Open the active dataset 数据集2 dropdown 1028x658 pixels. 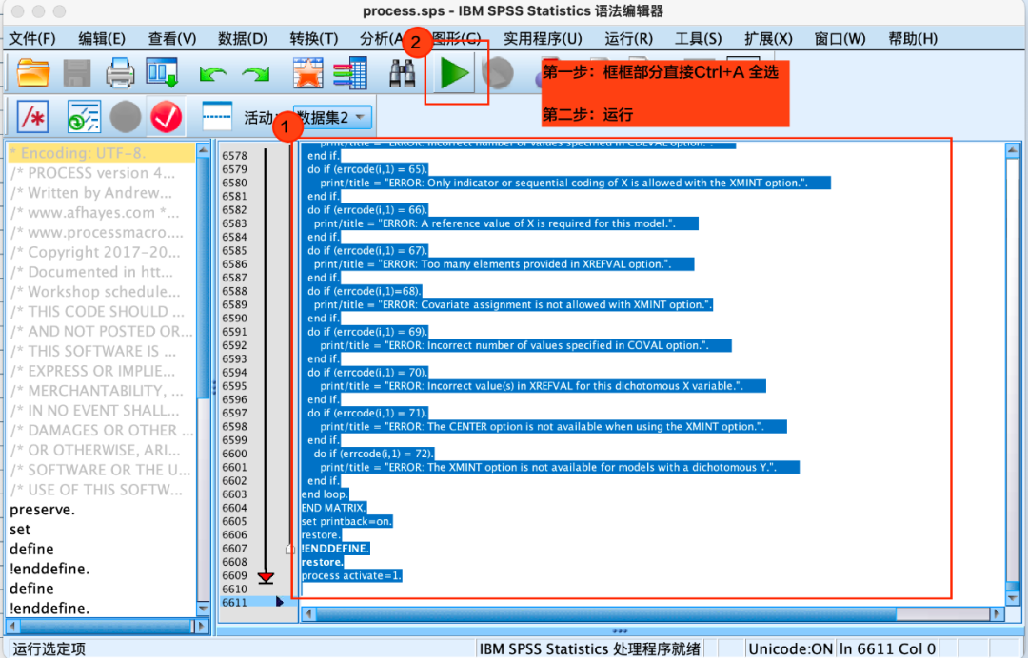click(332, 117)
